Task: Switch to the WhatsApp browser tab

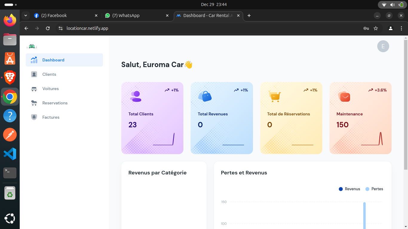Action: click(137, 16)
